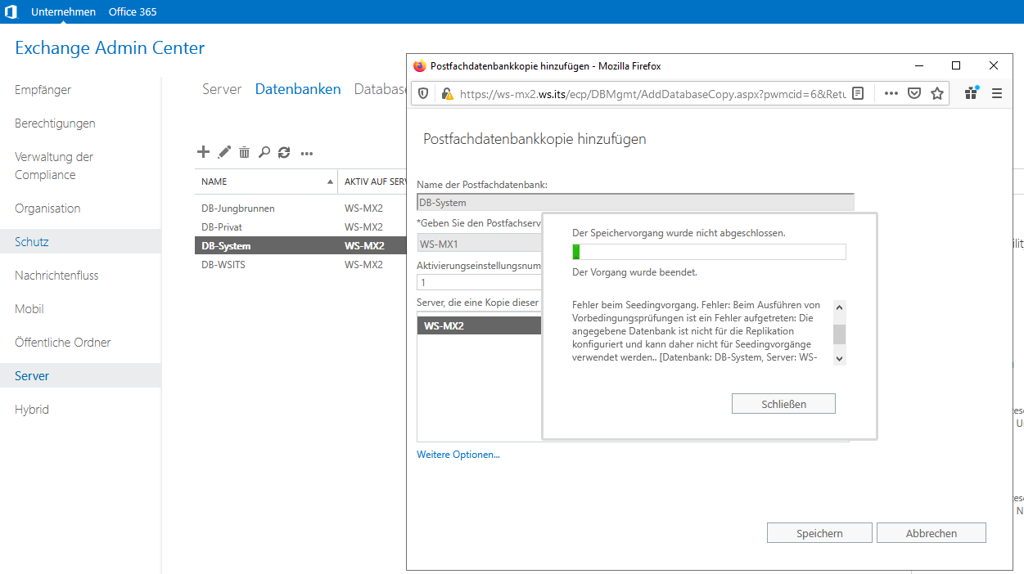Screen dimensions: 1024x574
Task: Open more actions ellipsis in toolbar
Action: [x=307, y=153]
